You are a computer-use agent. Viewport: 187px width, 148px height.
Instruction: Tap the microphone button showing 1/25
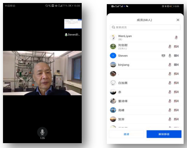[x=42, y=132]
